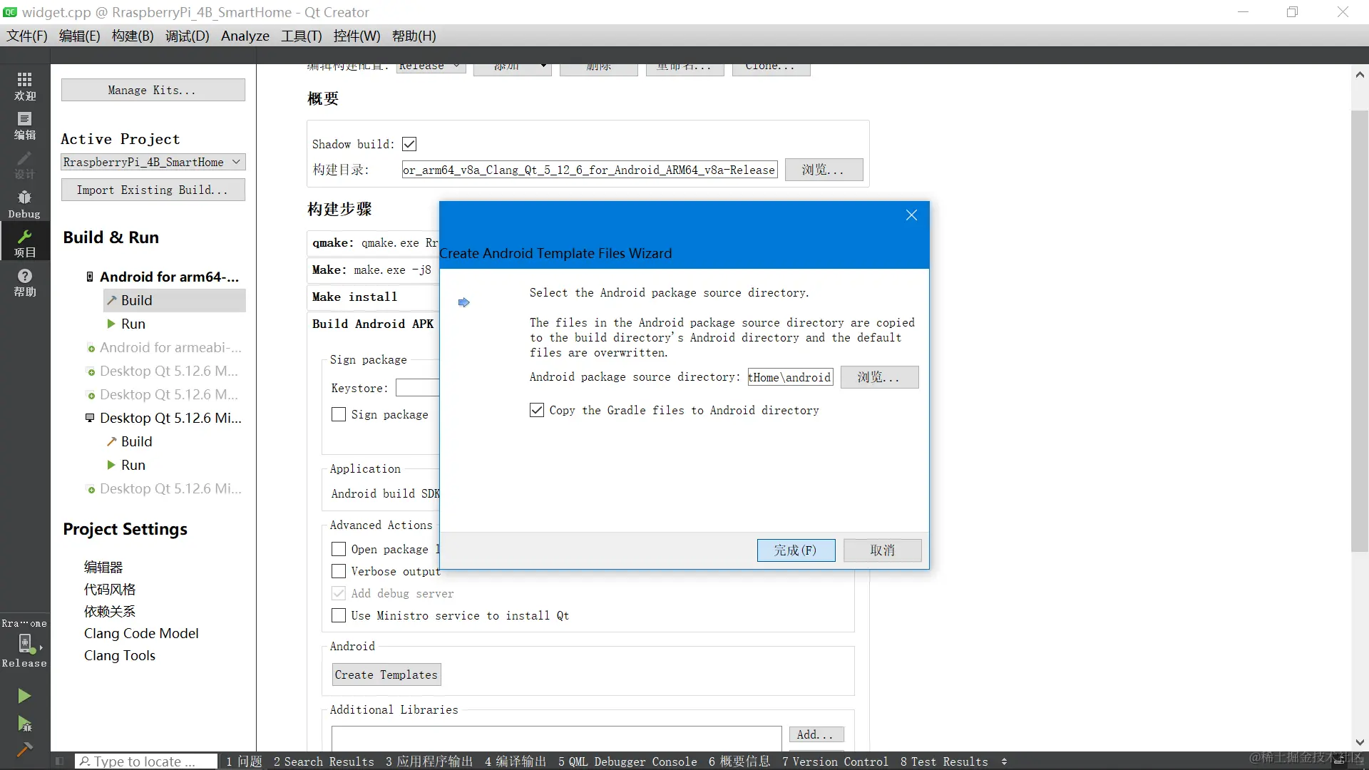Click the Create Templates button
Image resolution: width=1369 pixels, height=770 pixels.
coord(386,674)
